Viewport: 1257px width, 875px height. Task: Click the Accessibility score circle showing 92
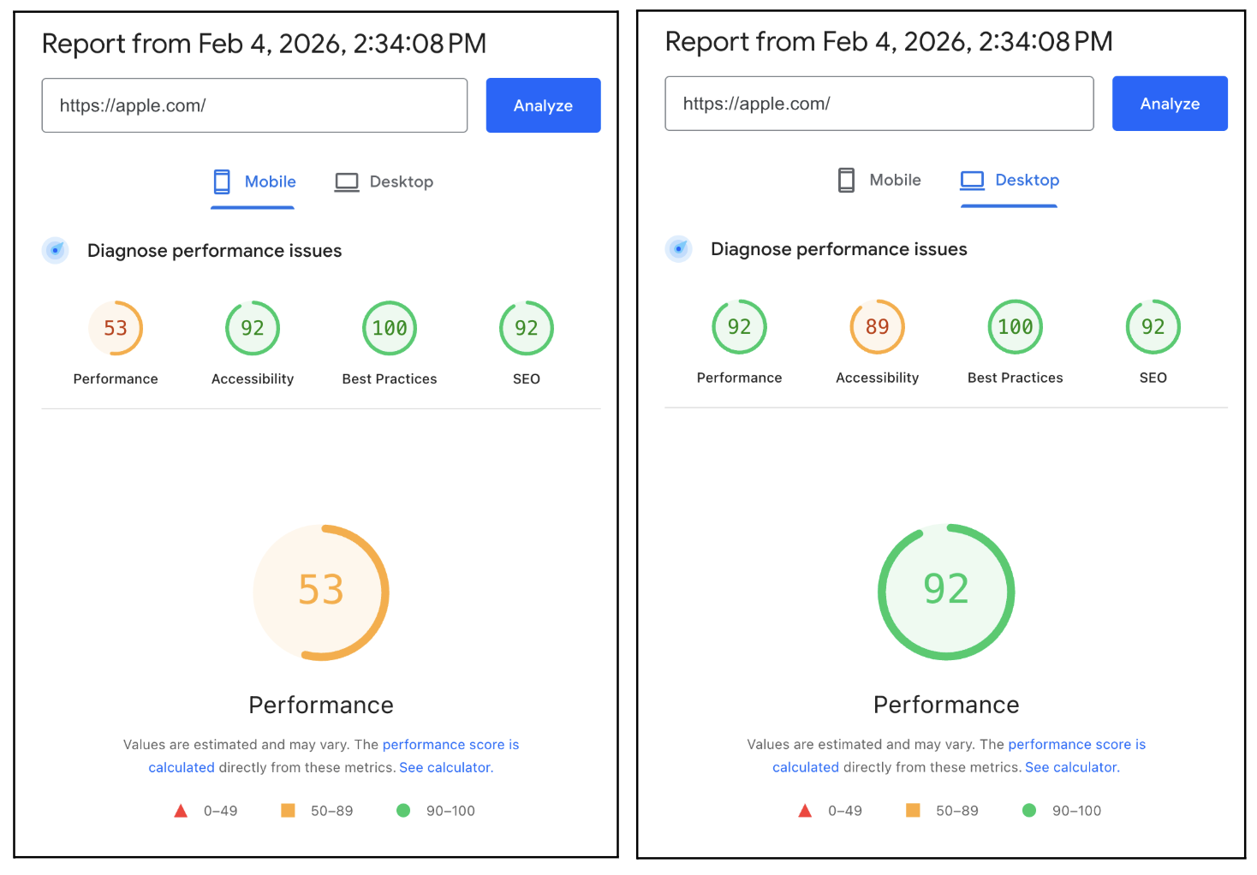[252, 328]
